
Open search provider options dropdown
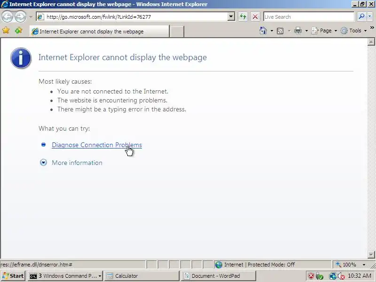(x=369, y=16)
